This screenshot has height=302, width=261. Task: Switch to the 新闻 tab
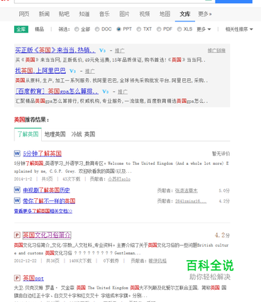[x=44, y=14]
